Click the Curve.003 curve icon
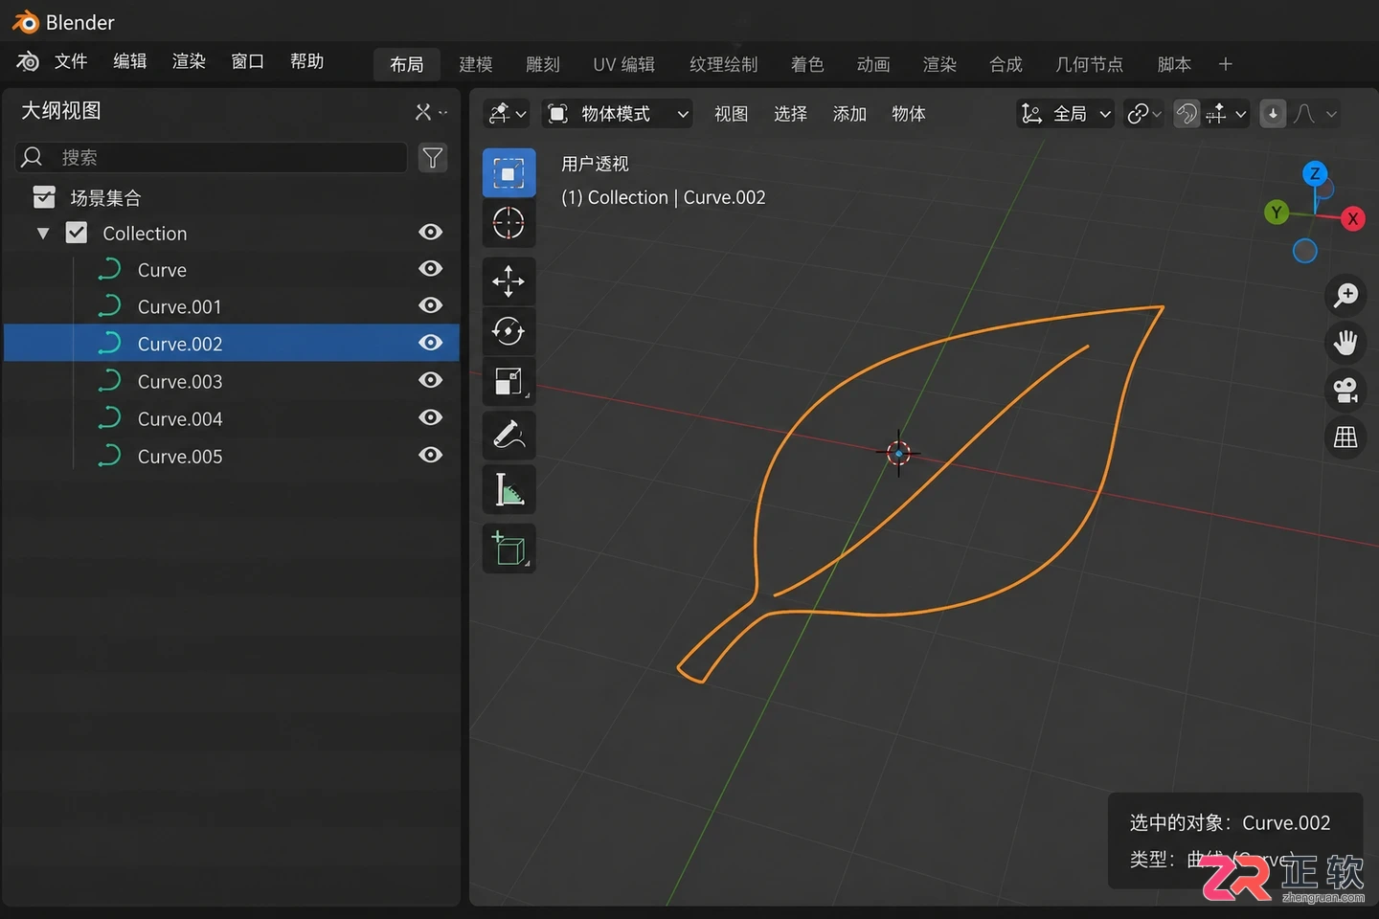The width and height of the screenshot is (1379, 919). tap(109, 381)
